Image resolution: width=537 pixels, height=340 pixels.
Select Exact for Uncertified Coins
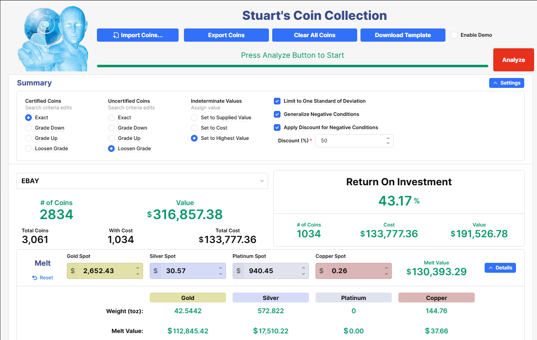coord(111,118)
